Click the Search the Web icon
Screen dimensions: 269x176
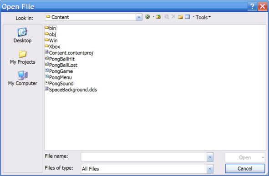click(167, 17)
